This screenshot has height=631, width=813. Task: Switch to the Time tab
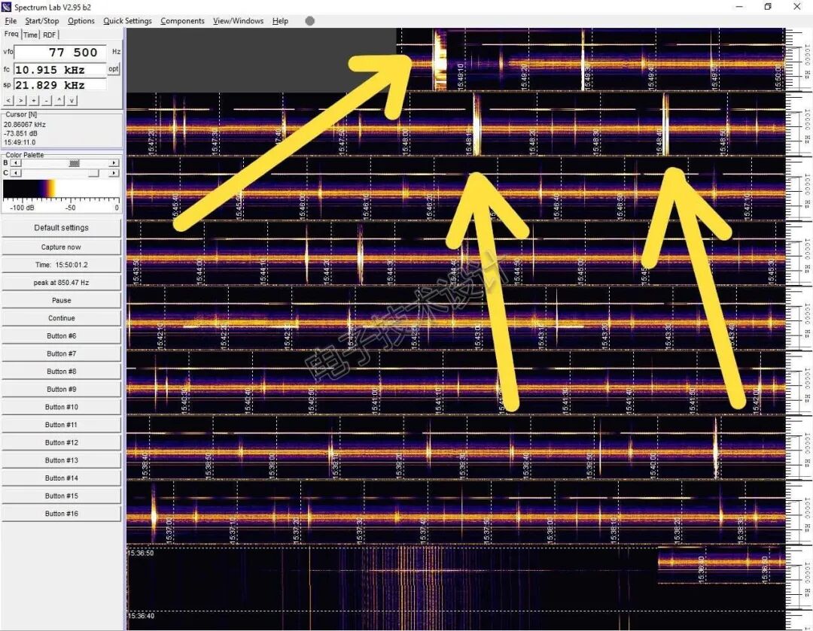tap(31, 35)
